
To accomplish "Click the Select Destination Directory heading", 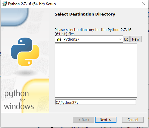I will point(85,14).
